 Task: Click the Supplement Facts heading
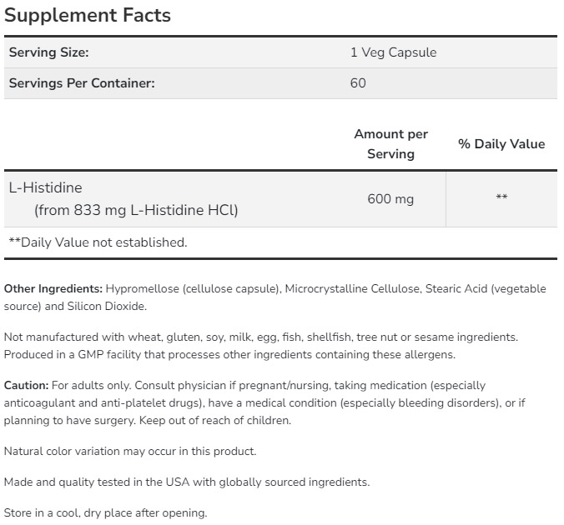click(88, 15)
